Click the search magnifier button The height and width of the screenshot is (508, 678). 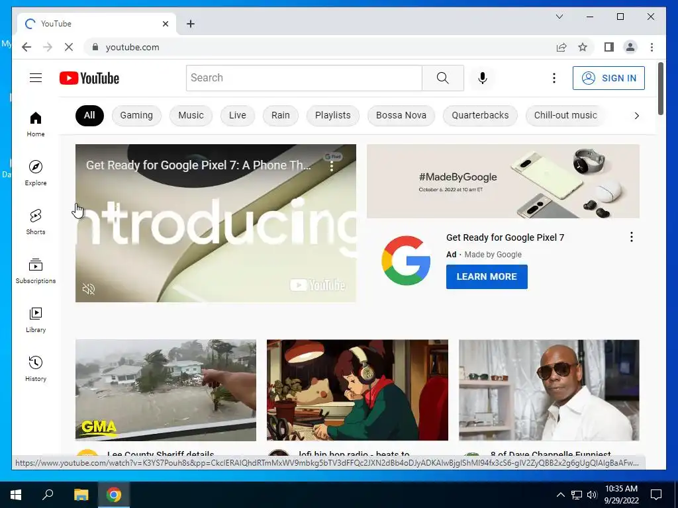443,78
